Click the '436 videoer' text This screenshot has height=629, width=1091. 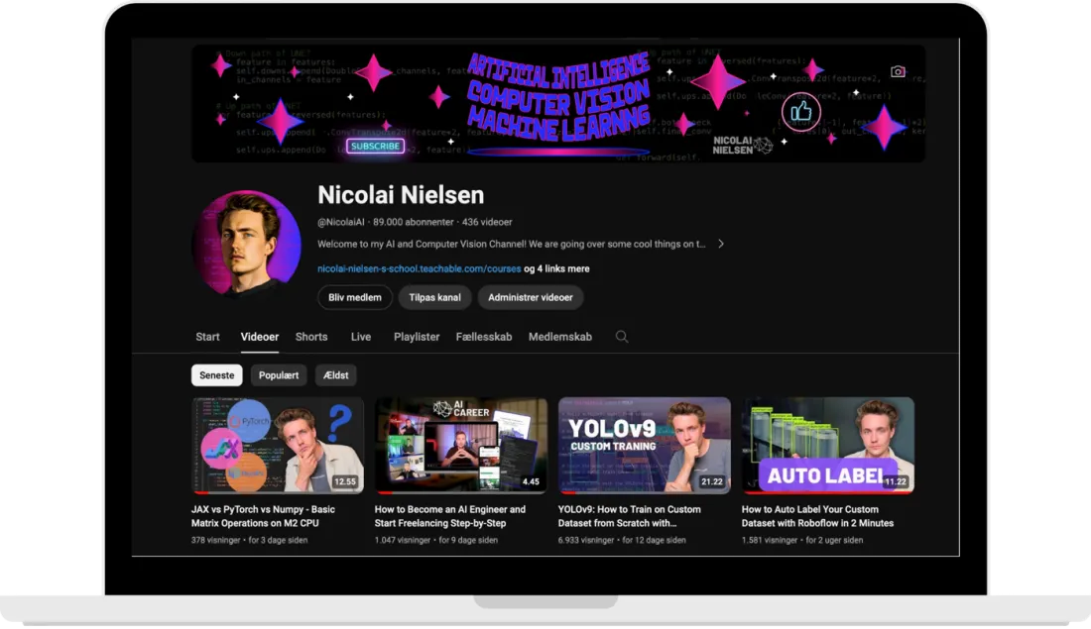coord(487,223)
